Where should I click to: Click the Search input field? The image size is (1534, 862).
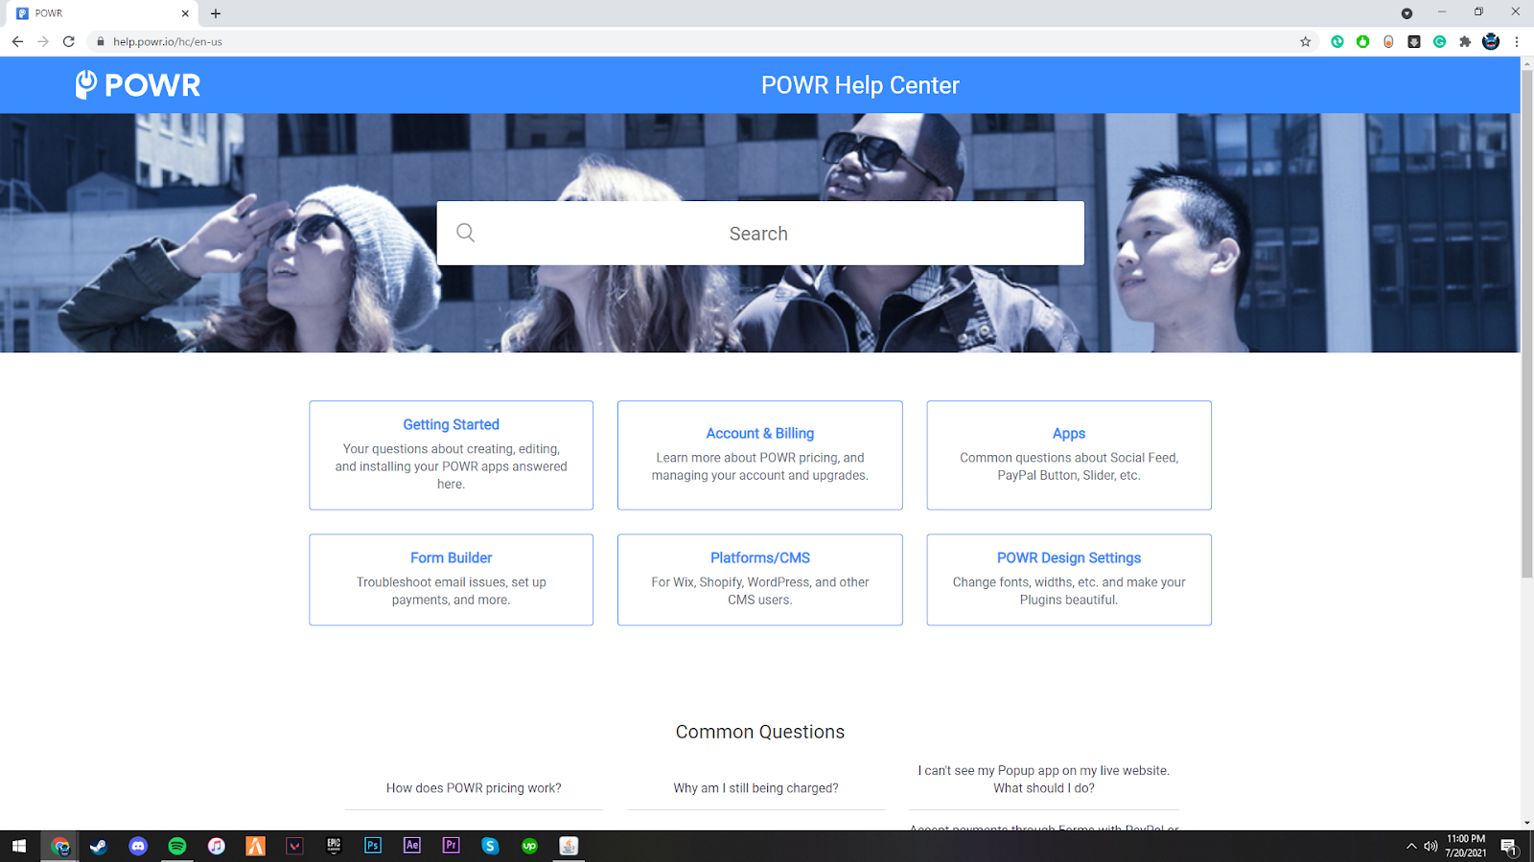(760, 233)
